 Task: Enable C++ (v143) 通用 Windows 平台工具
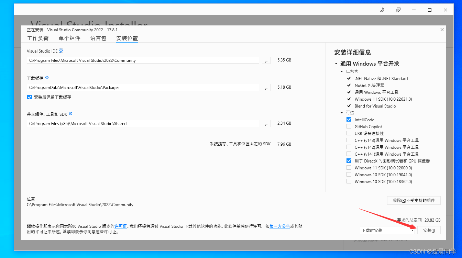[349, 140]
